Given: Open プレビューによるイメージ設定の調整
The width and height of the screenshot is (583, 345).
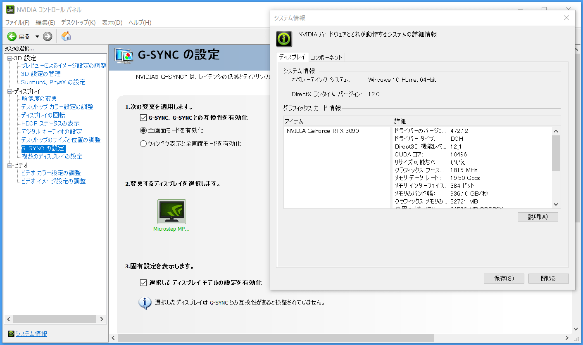Looking at the screenshot, I should click(64, 66).
